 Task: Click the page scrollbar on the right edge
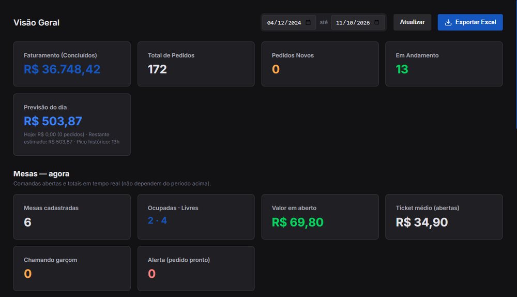click(515, 64)
